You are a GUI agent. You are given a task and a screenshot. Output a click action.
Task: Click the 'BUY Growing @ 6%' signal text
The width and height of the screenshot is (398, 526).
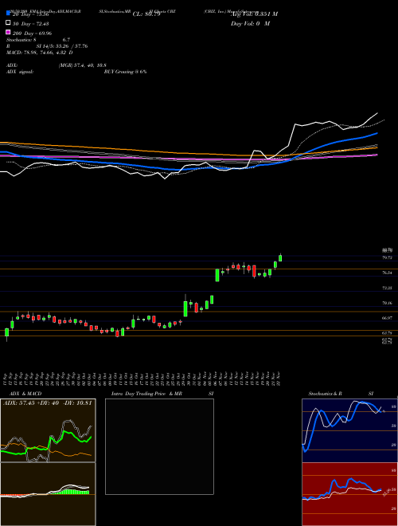(x=125, y=72)
